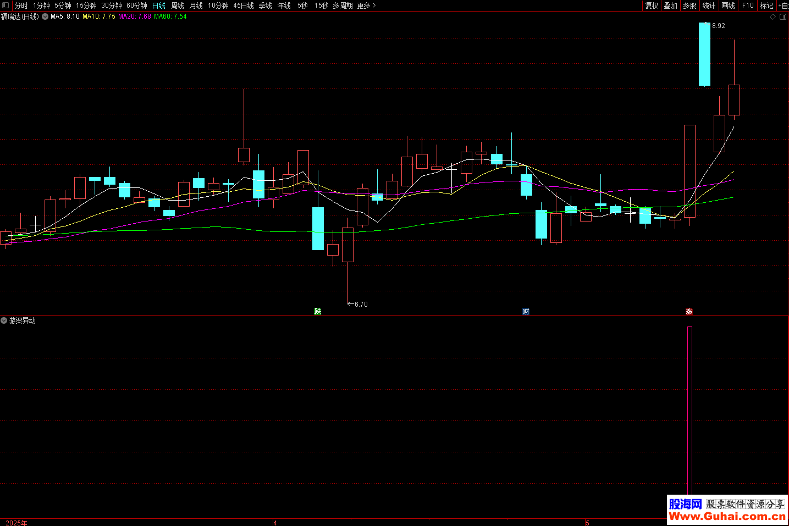Open the 更多 periods menu
The width and height of the screenshot is (789, 526).
[x=366, y=5]
